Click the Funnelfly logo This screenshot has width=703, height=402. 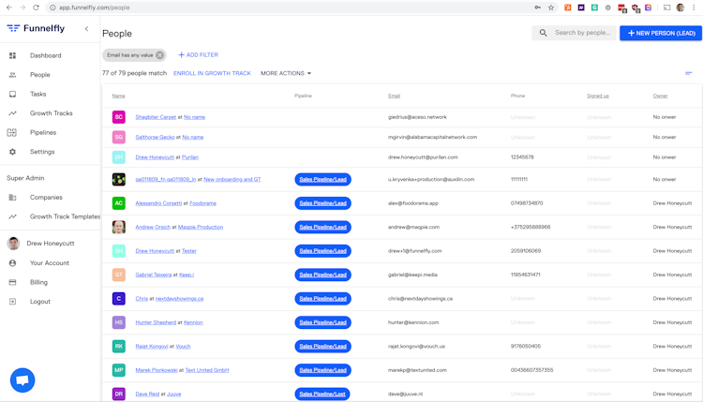pos(36,28)
